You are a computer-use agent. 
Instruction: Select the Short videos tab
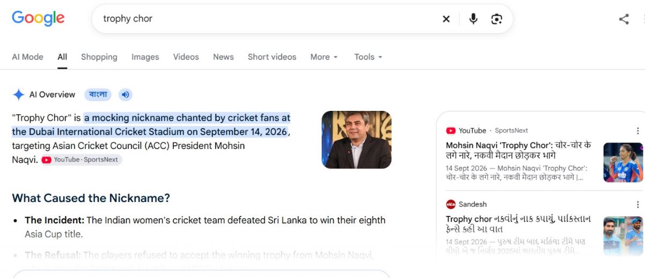tap(272, 57)
